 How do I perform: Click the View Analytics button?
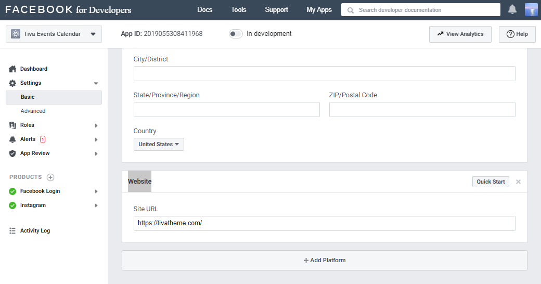coord(460,34)
